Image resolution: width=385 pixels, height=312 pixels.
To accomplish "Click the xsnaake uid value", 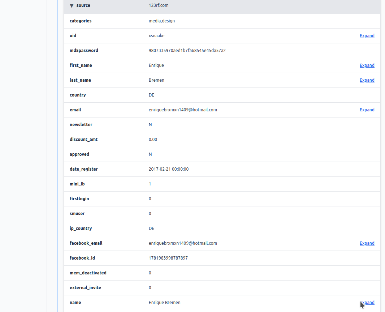I will click(156, 36).
